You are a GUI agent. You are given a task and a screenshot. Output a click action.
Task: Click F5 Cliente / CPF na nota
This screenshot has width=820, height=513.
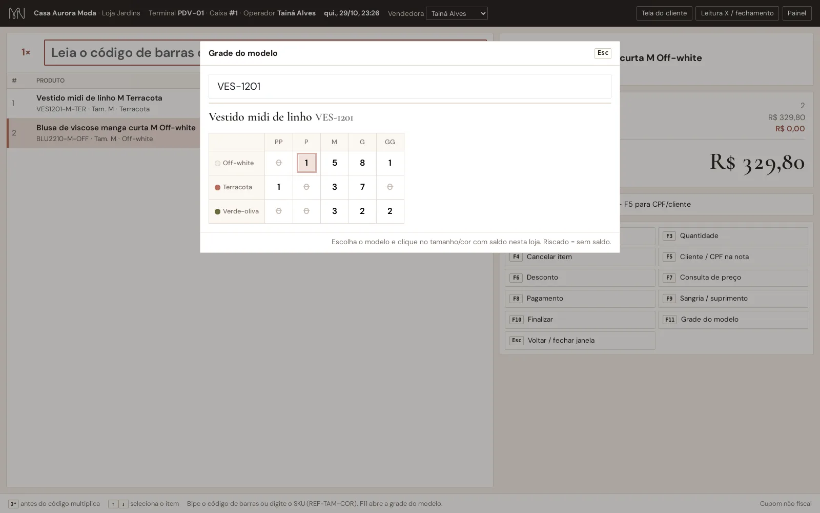pyautogui.click(x=733, y=257)
